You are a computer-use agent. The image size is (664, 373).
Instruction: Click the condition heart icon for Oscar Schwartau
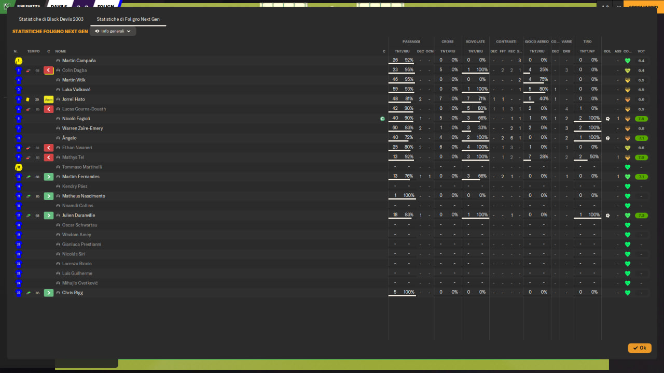(627, 225)
